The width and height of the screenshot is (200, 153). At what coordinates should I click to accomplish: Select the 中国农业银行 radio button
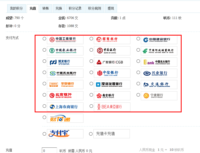click(x=44, y=50)
